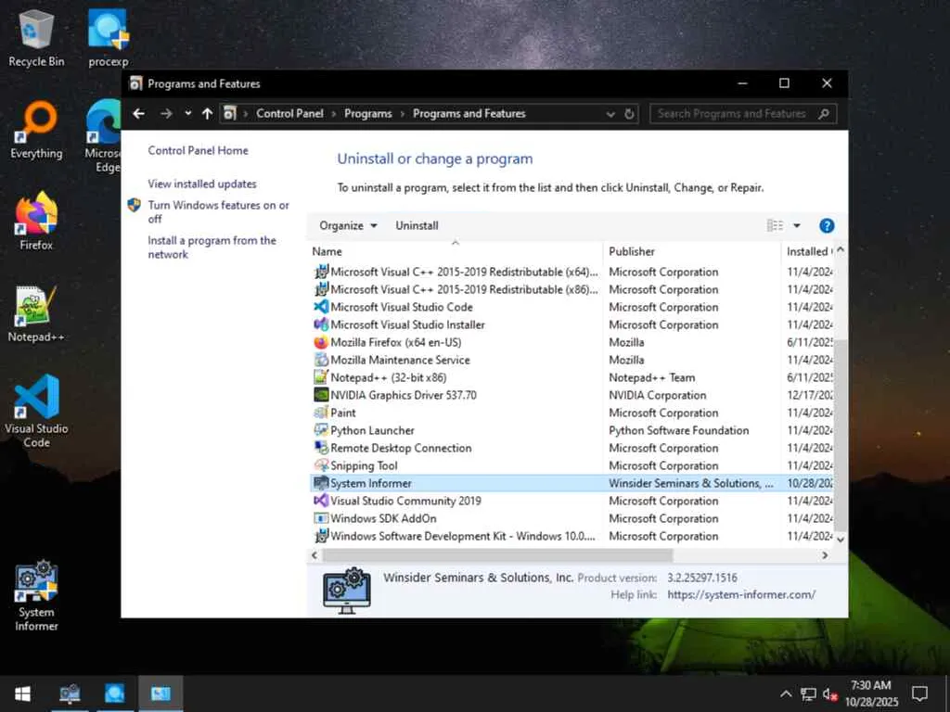Click the scroll right arrow of list

tap(825, 555)
